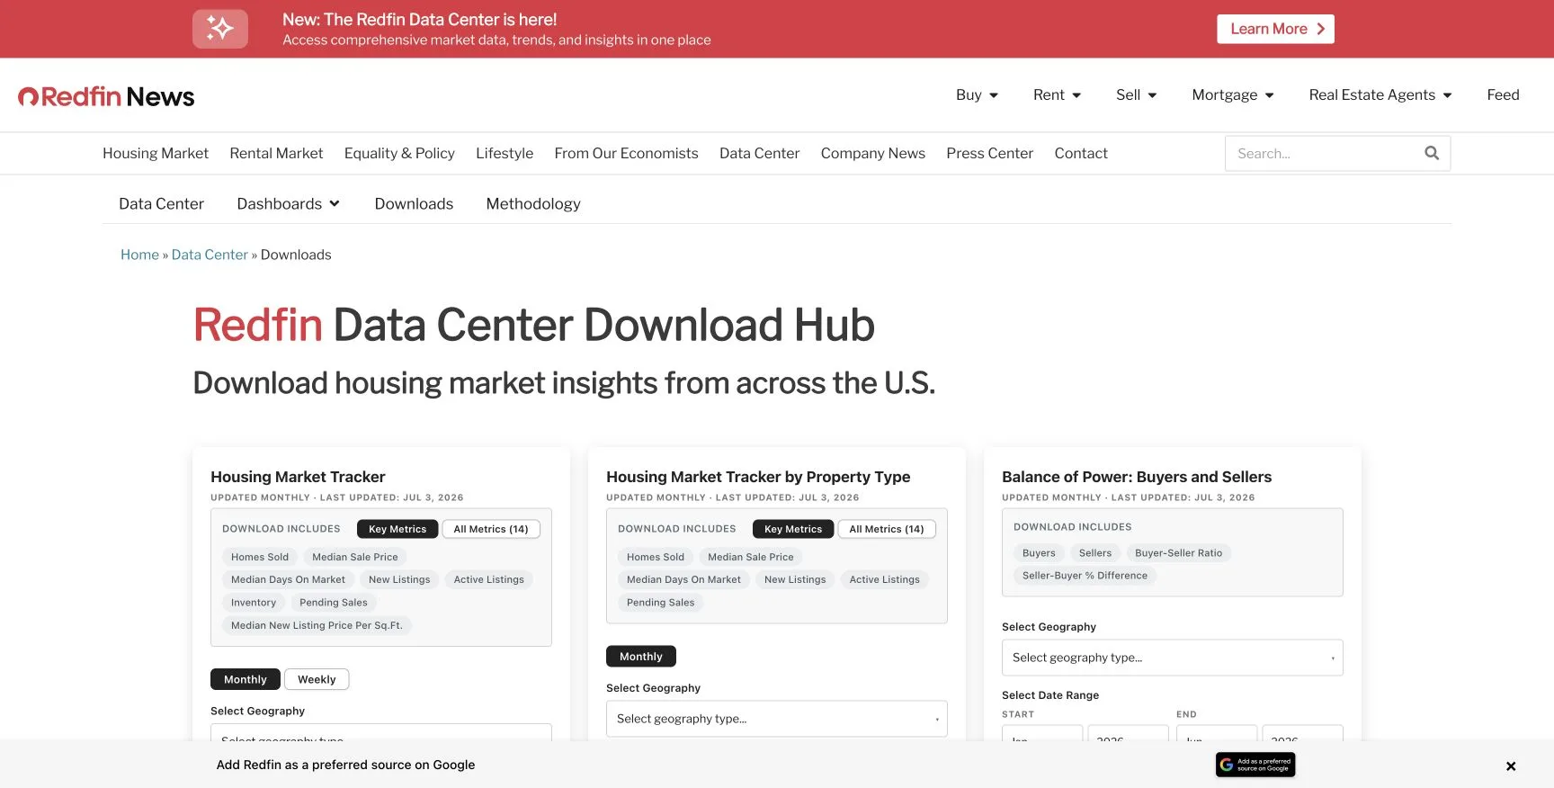Go to Rental Market section
This screenshot has width=1554, height=788.
pyautogui.click(x=276, y=154)
